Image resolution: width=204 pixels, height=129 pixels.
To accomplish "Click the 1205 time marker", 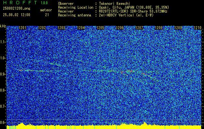I will point(101,28).
